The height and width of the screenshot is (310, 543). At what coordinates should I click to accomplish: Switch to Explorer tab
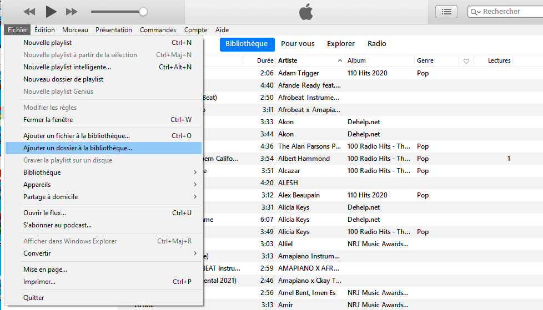pos(341,44)
